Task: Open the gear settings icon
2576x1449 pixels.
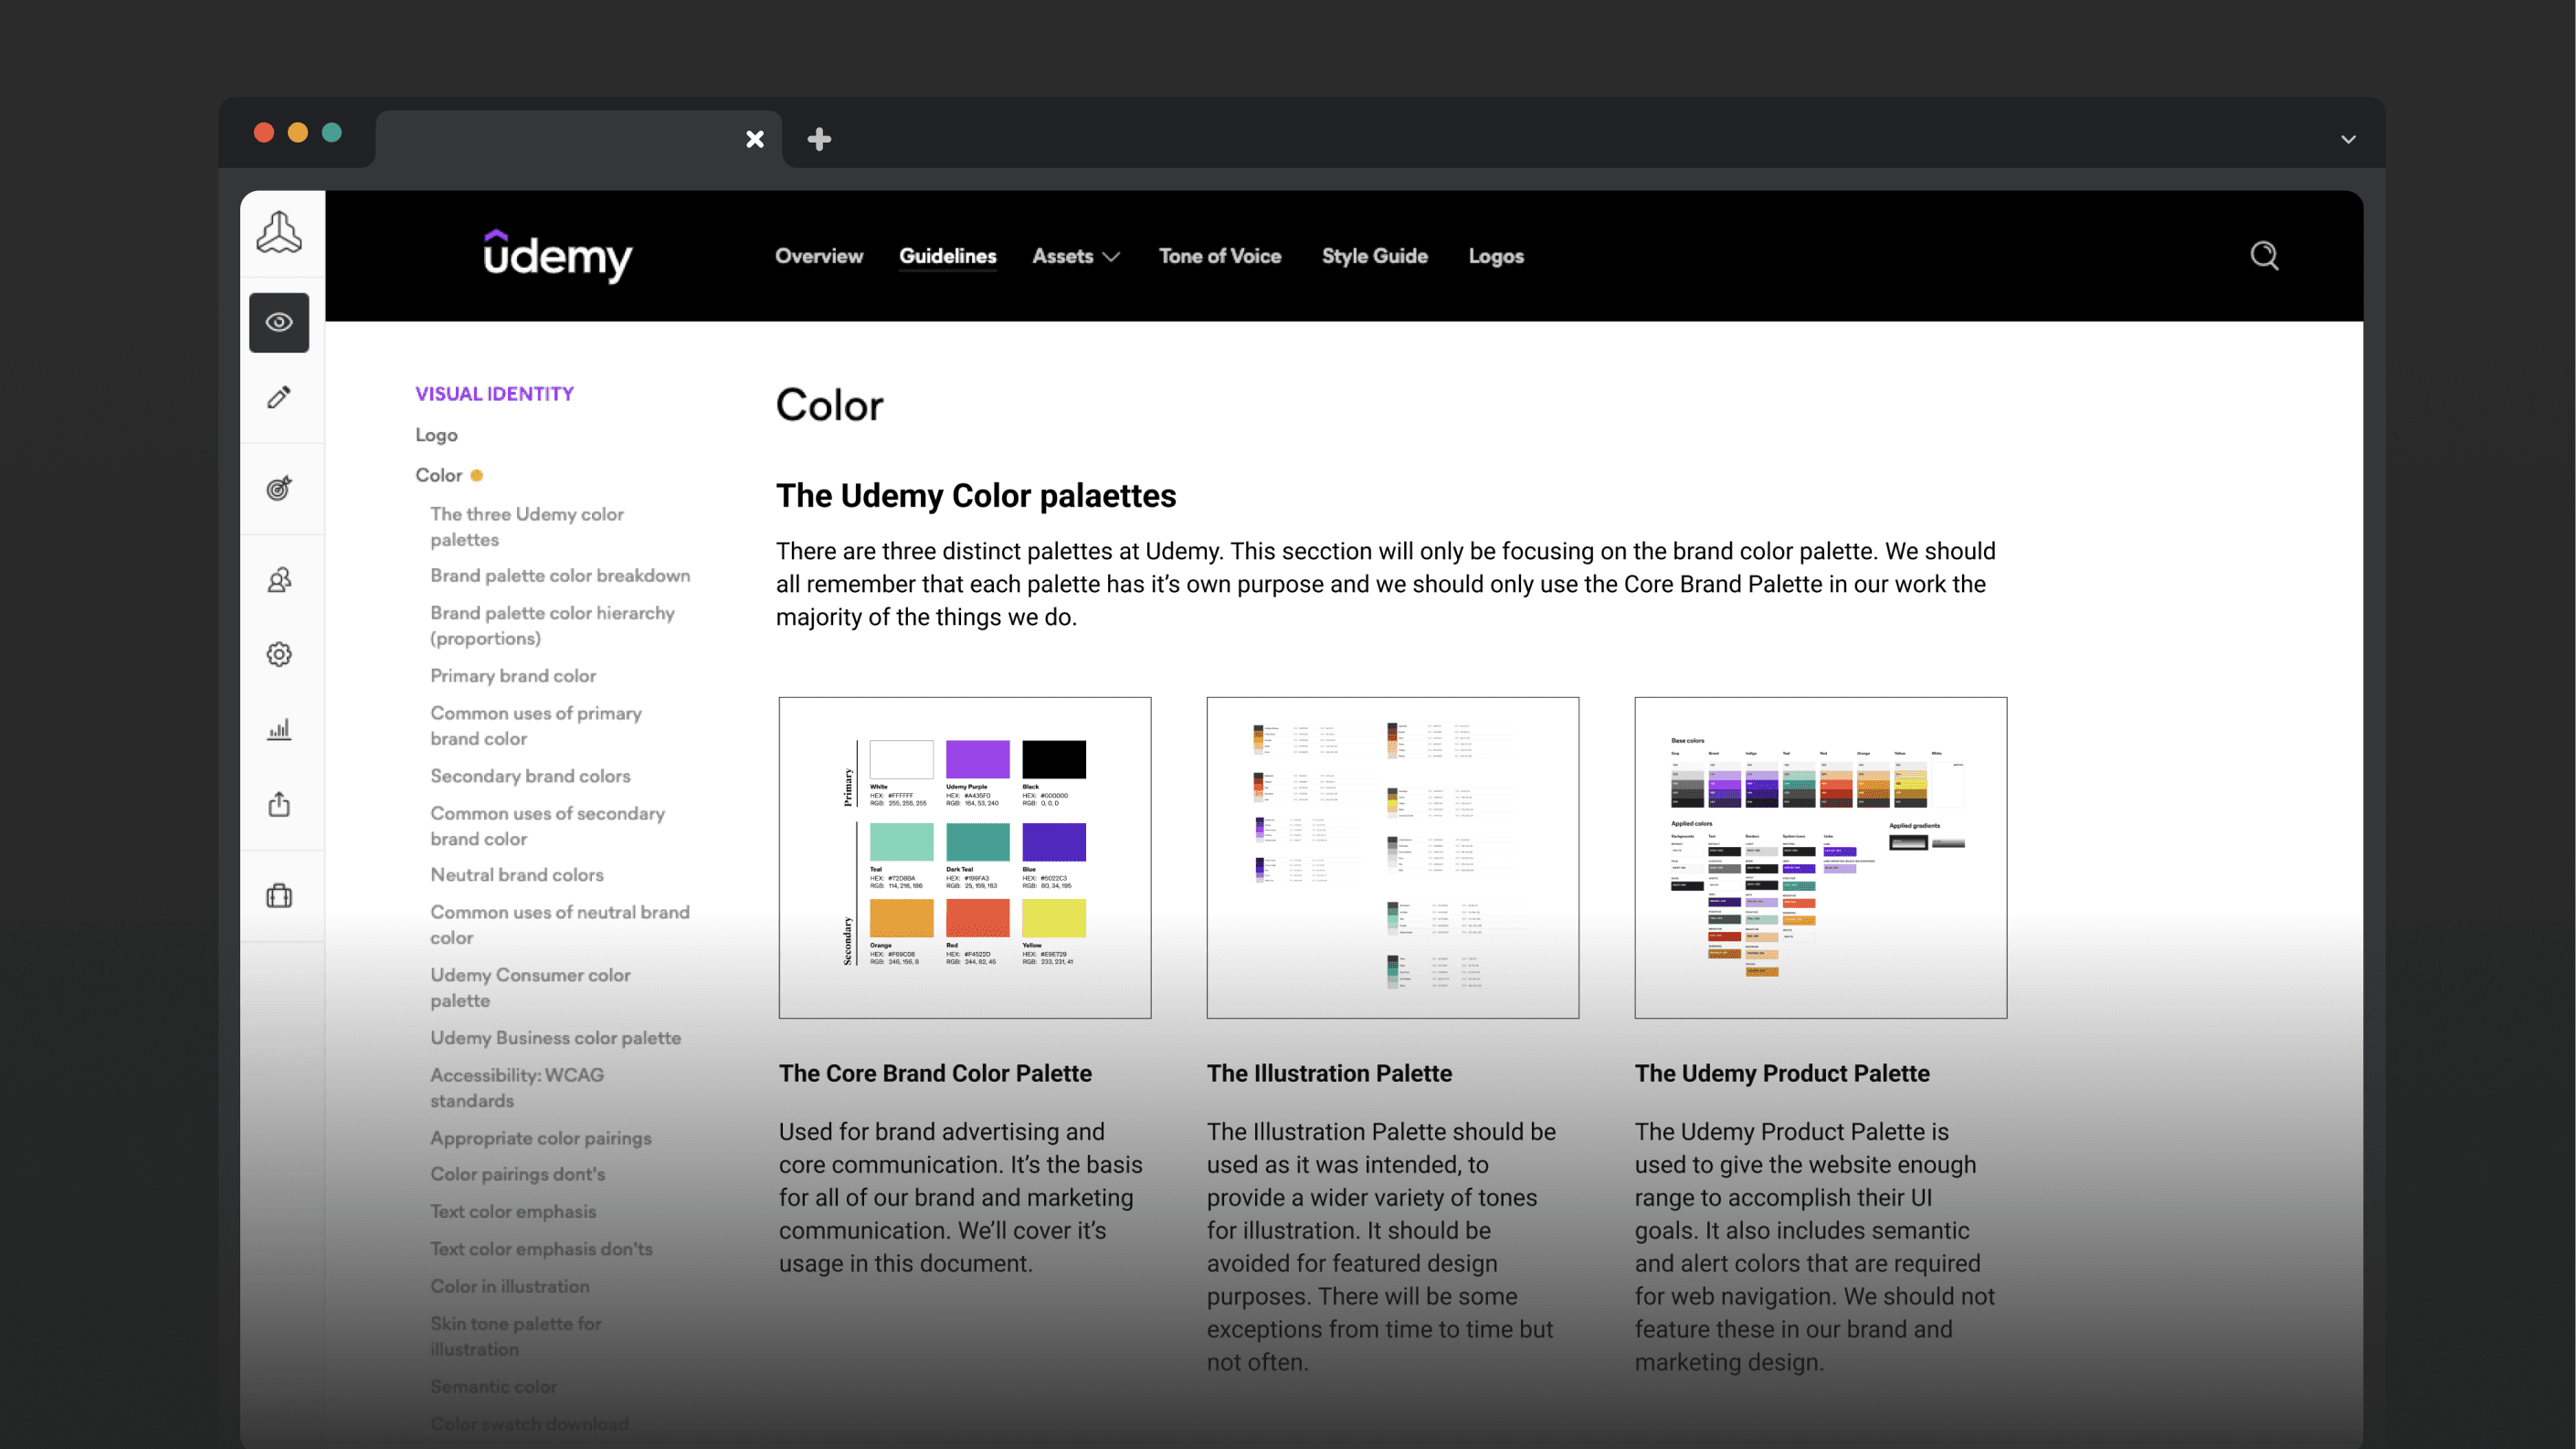Action: (279, 654)
